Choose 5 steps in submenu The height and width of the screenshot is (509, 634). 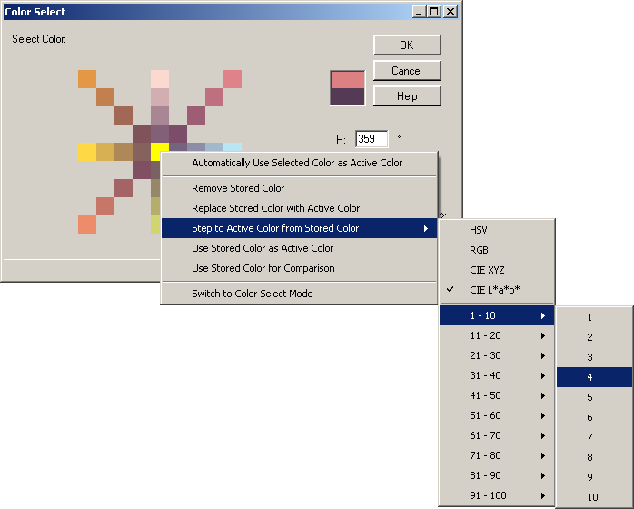(594, 397)
